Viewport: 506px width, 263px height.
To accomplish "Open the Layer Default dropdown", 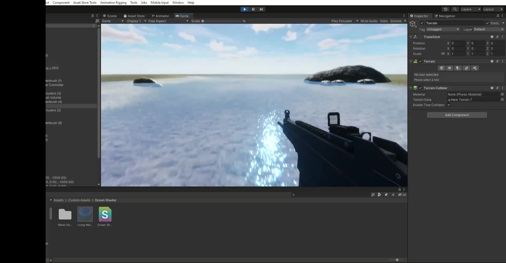I will coord(489,29).
